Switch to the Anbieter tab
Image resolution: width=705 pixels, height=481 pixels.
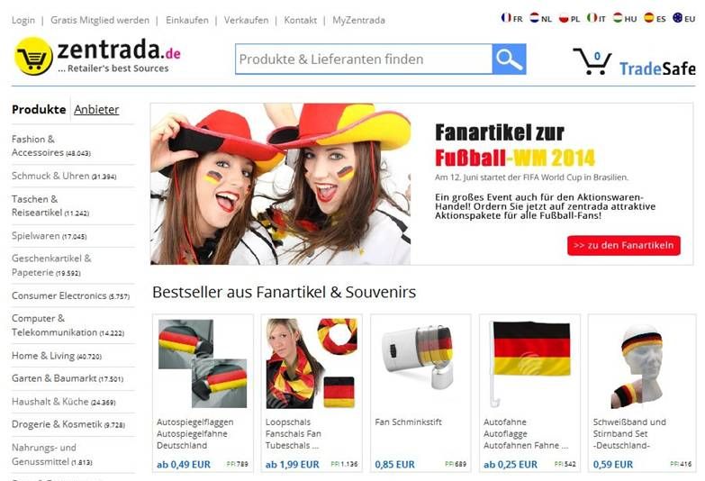point(96,109)
